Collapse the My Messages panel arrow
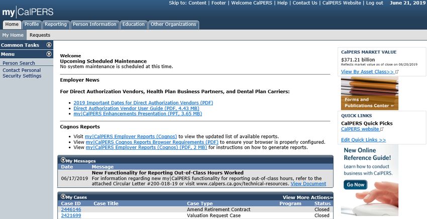Screen dimensions: 427x219 (63, 160)
